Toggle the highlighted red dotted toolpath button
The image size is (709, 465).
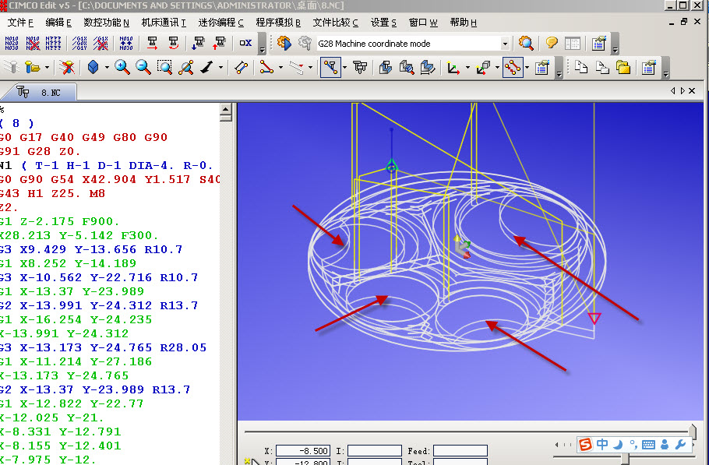(513, 67)
